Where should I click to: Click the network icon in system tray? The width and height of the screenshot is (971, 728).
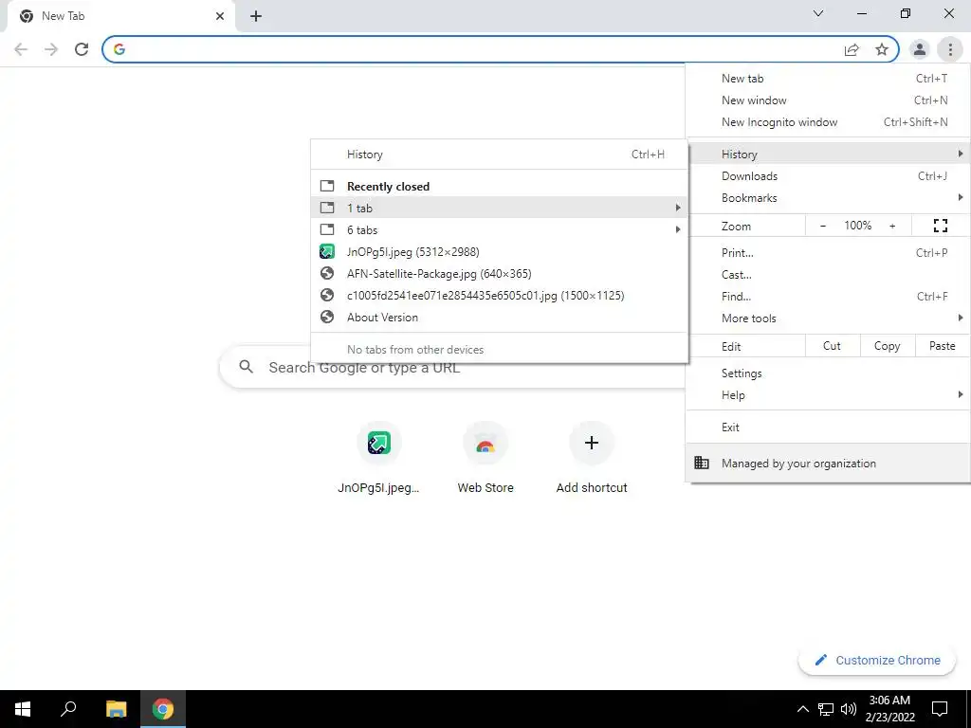pos(826,709)
